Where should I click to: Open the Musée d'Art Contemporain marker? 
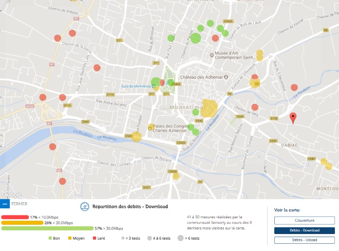coord(212,55)
